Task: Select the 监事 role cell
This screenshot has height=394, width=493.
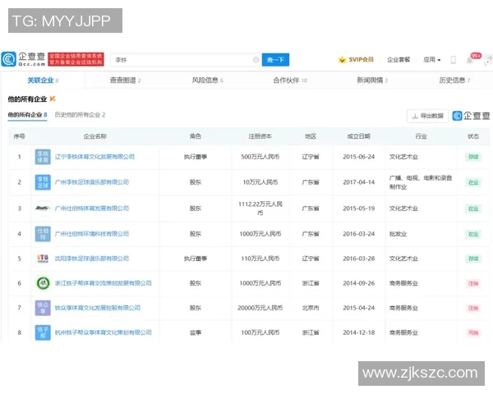Action: pos(196,332)
